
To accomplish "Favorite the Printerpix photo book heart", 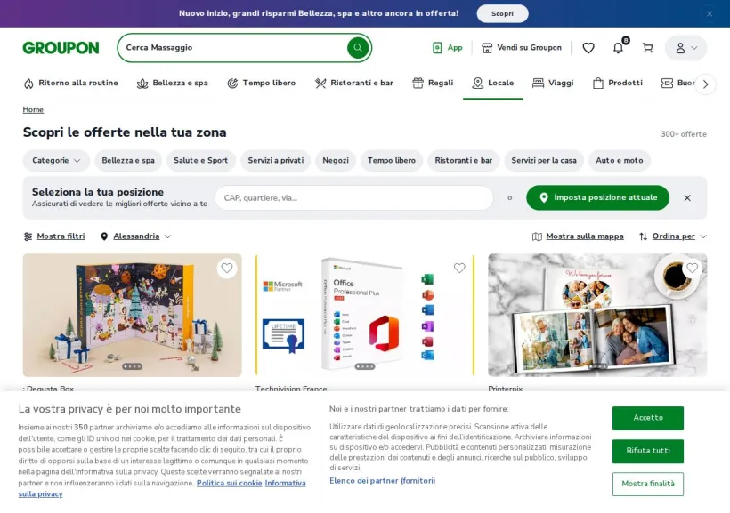I will click(693, 269).
